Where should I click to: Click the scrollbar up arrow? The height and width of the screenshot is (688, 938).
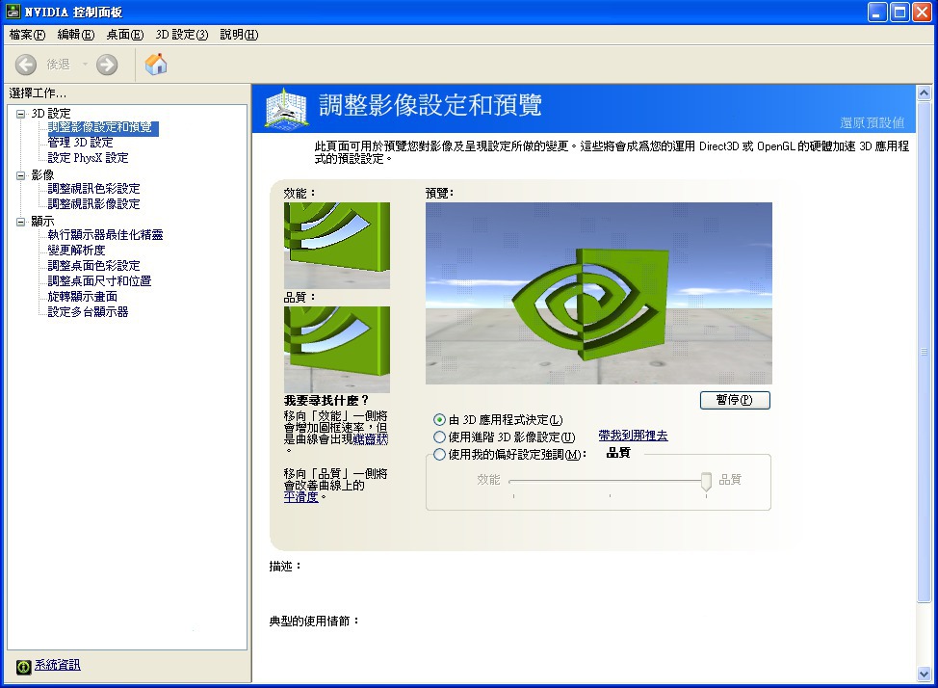click(x=924, y=93)
